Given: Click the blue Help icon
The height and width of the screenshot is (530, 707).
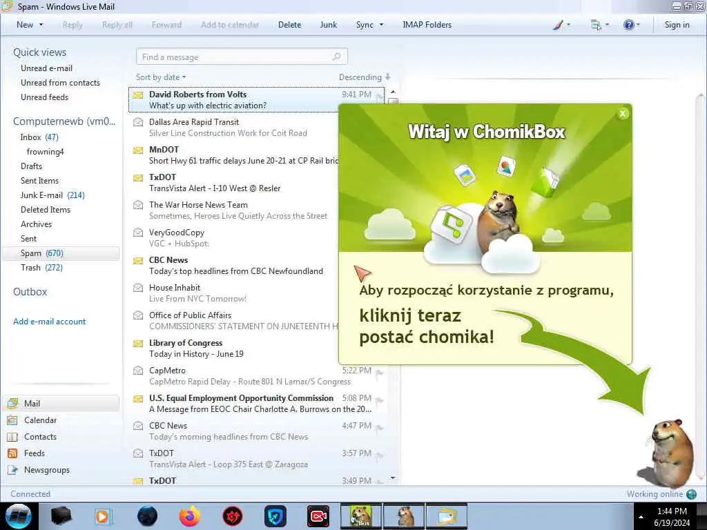Looking at the screenshot, I should tap(628, 25).
